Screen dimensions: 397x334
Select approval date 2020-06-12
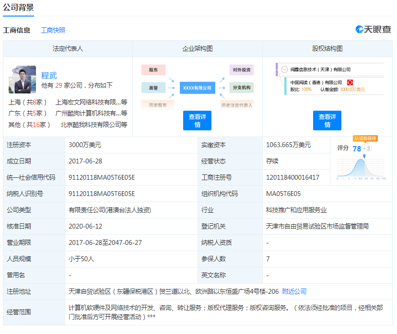pyautogui.click(x=85, y=226)
